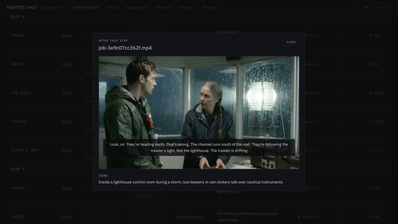Click the SCENE heading in the dialog
398x224 pixels.
point(103,176)
